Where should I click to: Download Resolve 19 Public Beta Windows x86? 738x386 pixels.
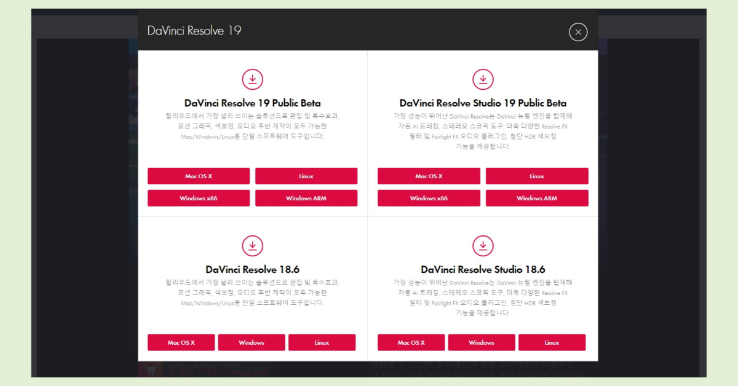[x=199, y=198]
